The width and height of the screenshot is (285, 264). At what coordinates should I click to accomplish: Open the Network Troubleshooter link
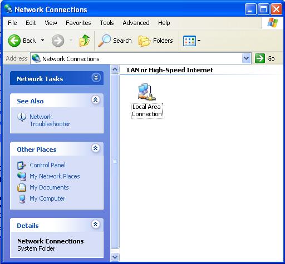(x=50, y=120)
